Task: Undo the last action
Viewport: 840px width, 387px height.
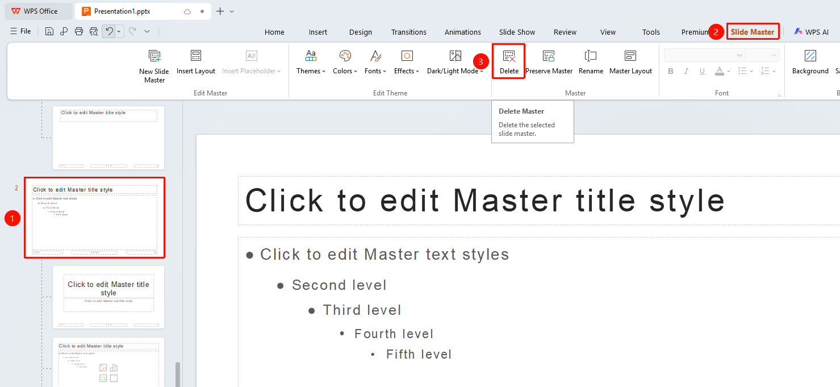Action: click(109, 31)
